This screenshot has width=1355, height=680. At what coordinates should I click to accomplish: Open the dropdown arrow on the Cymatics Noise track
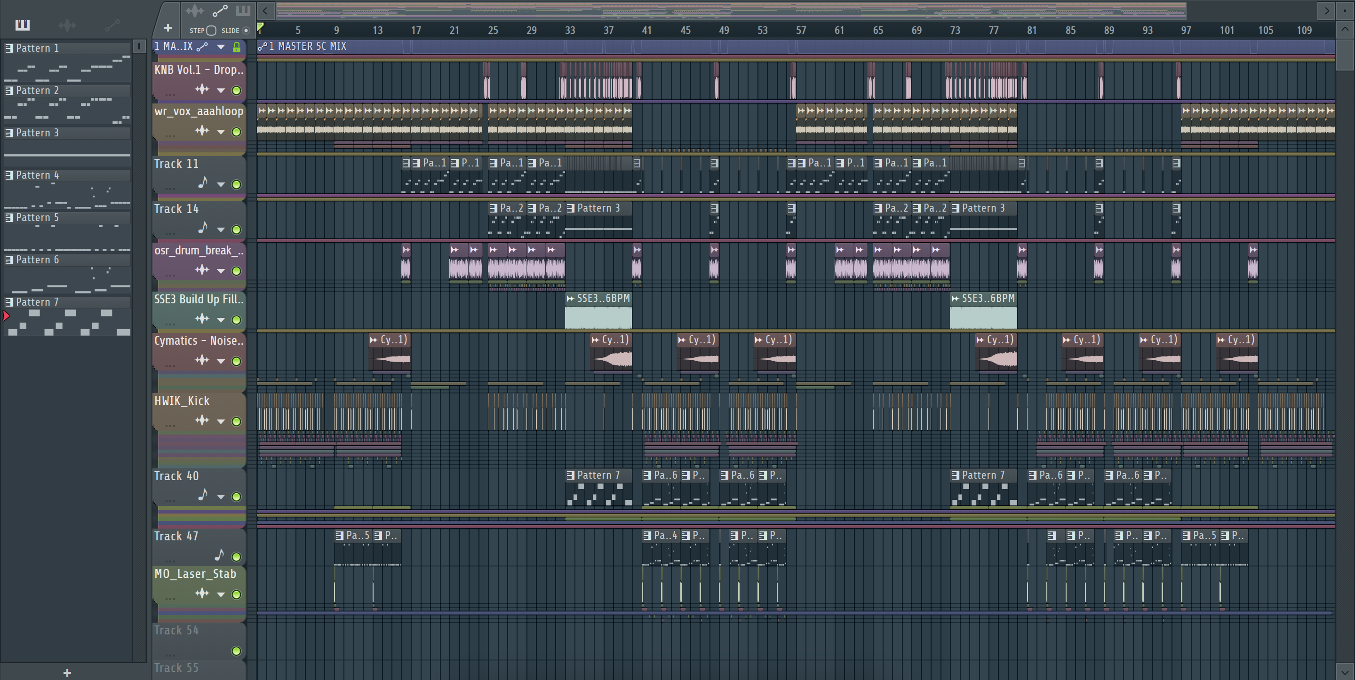[221, 361]
